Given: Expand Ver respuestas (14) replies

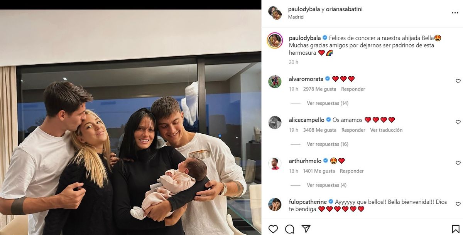Looking at the screenshot, I should tap(328, 103).
